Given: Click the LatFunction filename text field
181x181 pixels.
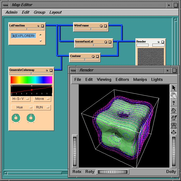Looking at the screenshot, I should point(24,36).
